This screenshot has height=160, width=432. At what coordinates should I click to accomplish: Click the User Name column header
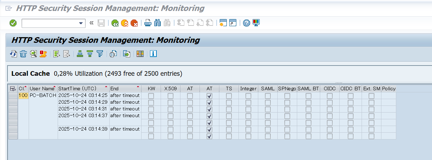click(42, 88)
